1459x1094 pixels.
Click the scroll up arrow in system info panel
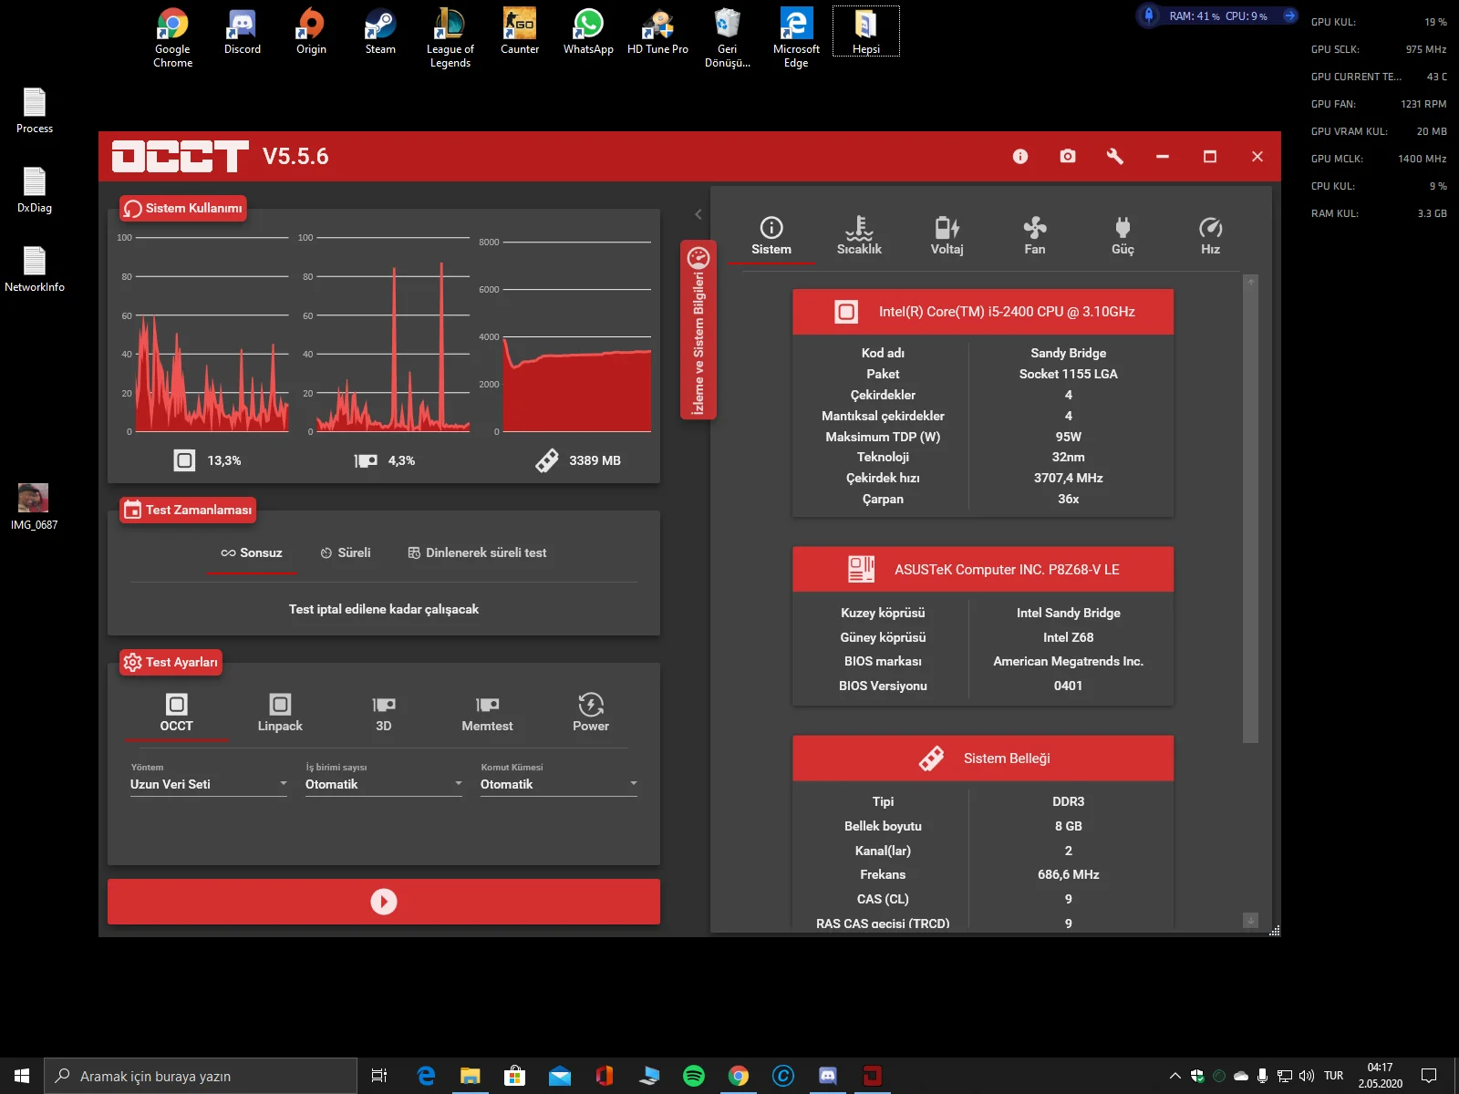click(x=1251, y=283)
